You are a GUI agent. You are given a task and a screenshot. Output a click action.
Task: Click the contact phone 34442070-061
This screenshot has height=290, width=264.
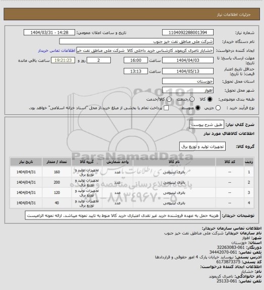click(x=223, y=252)
